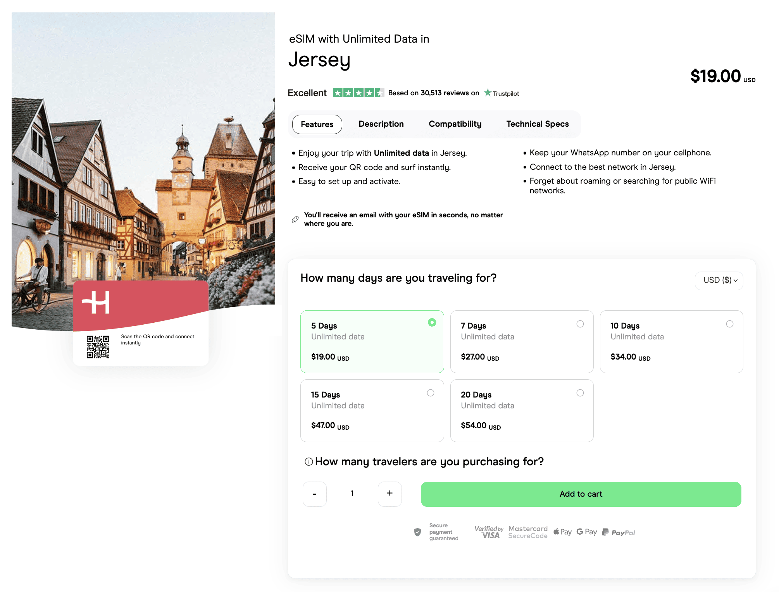Switch to the Compatibility tab

[455, 124]
